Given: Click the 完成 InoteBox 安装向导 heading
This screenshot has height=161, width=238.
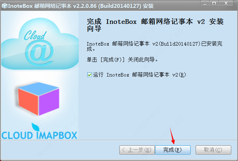Looking at the screenshot, I should [x=155, y=25].
